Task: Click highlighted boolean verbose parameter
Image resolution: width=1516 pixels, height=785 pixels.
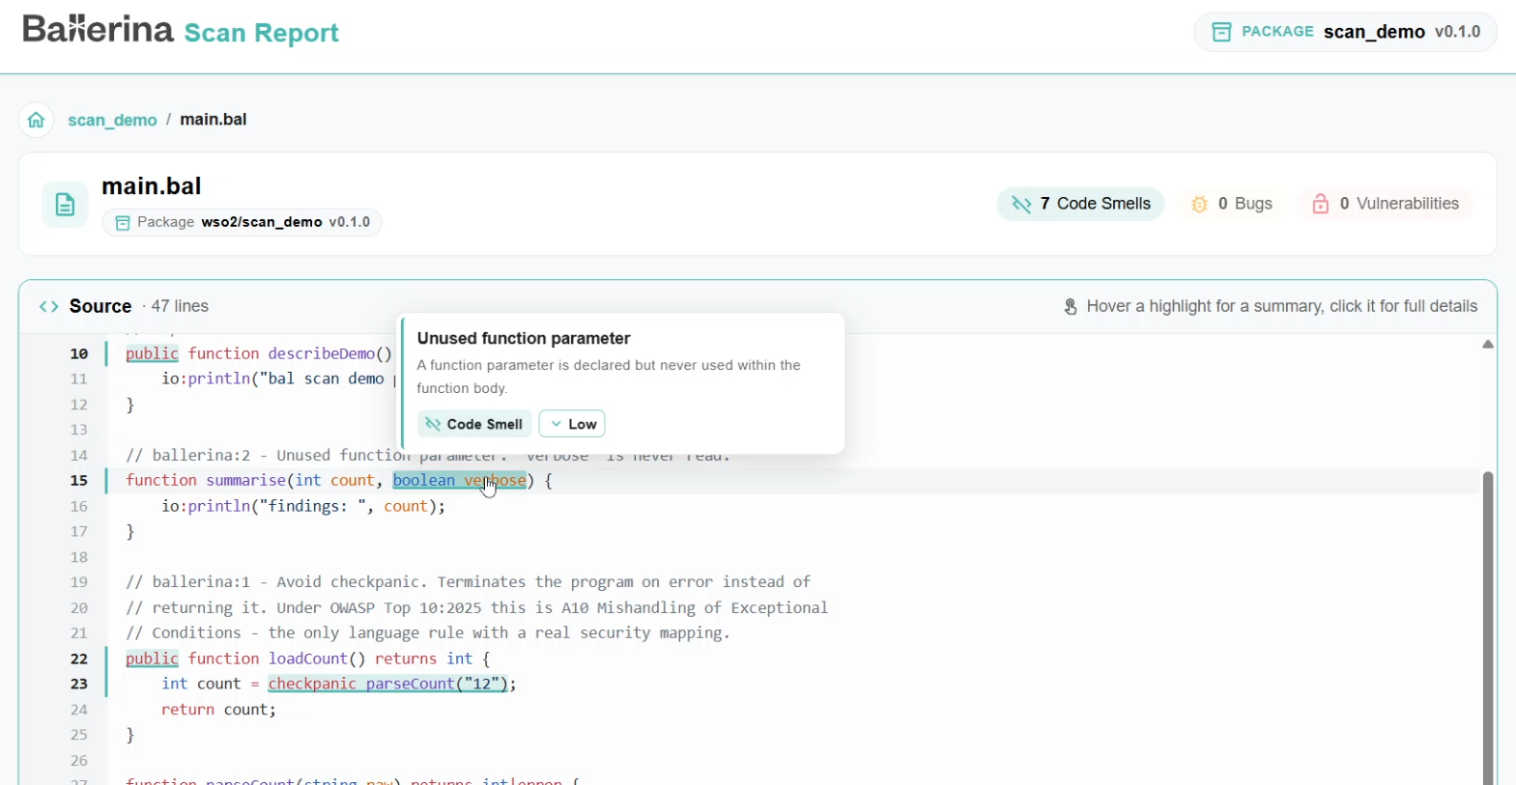Action: point(460,481)
